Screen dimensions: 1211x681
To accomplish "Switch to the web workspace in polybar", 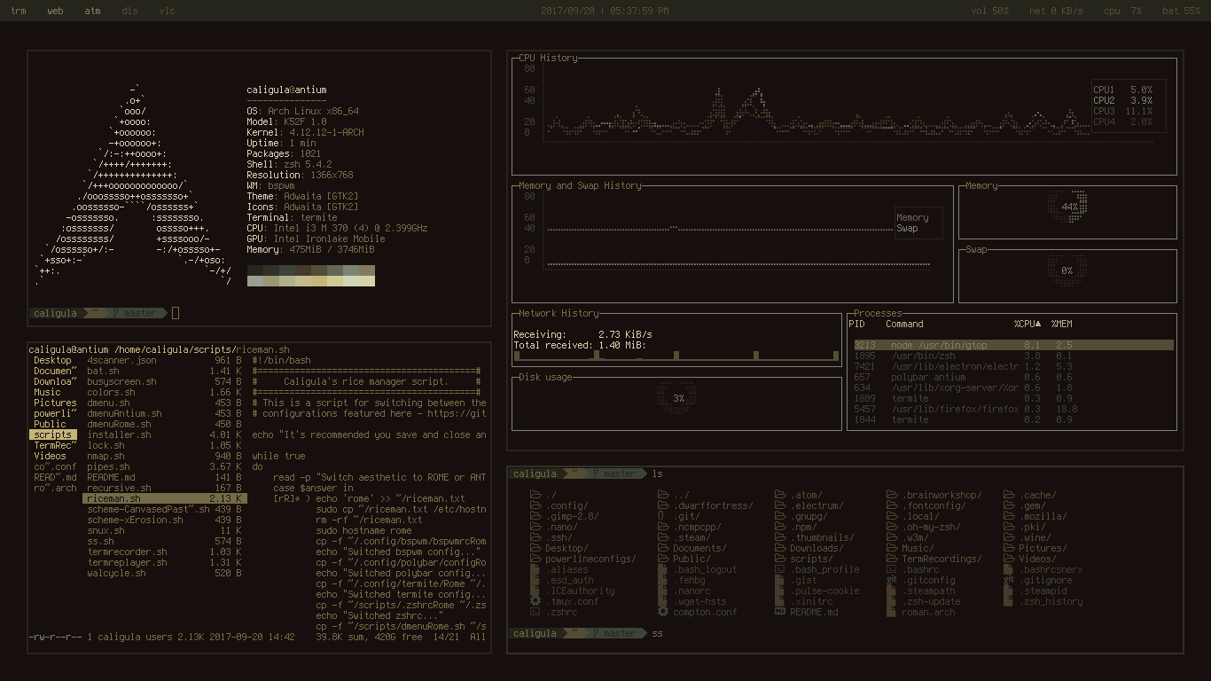I will [55, 12].
